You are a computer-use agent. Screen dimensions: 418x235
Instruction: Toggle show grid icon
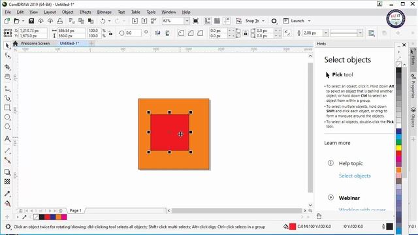click(x=217, y=21)
